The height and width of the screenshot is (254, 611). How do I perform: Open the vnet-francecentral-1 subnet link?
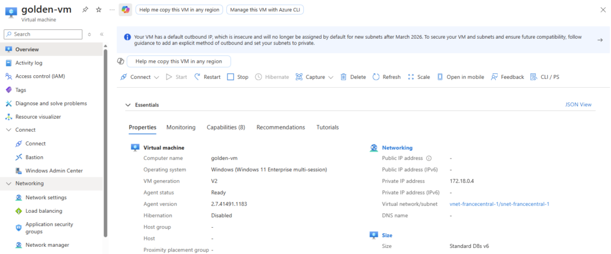499,204
